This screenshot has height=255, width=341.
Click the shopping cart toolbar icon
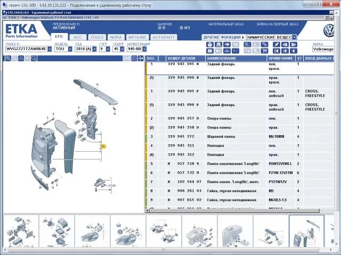(264, 51)
